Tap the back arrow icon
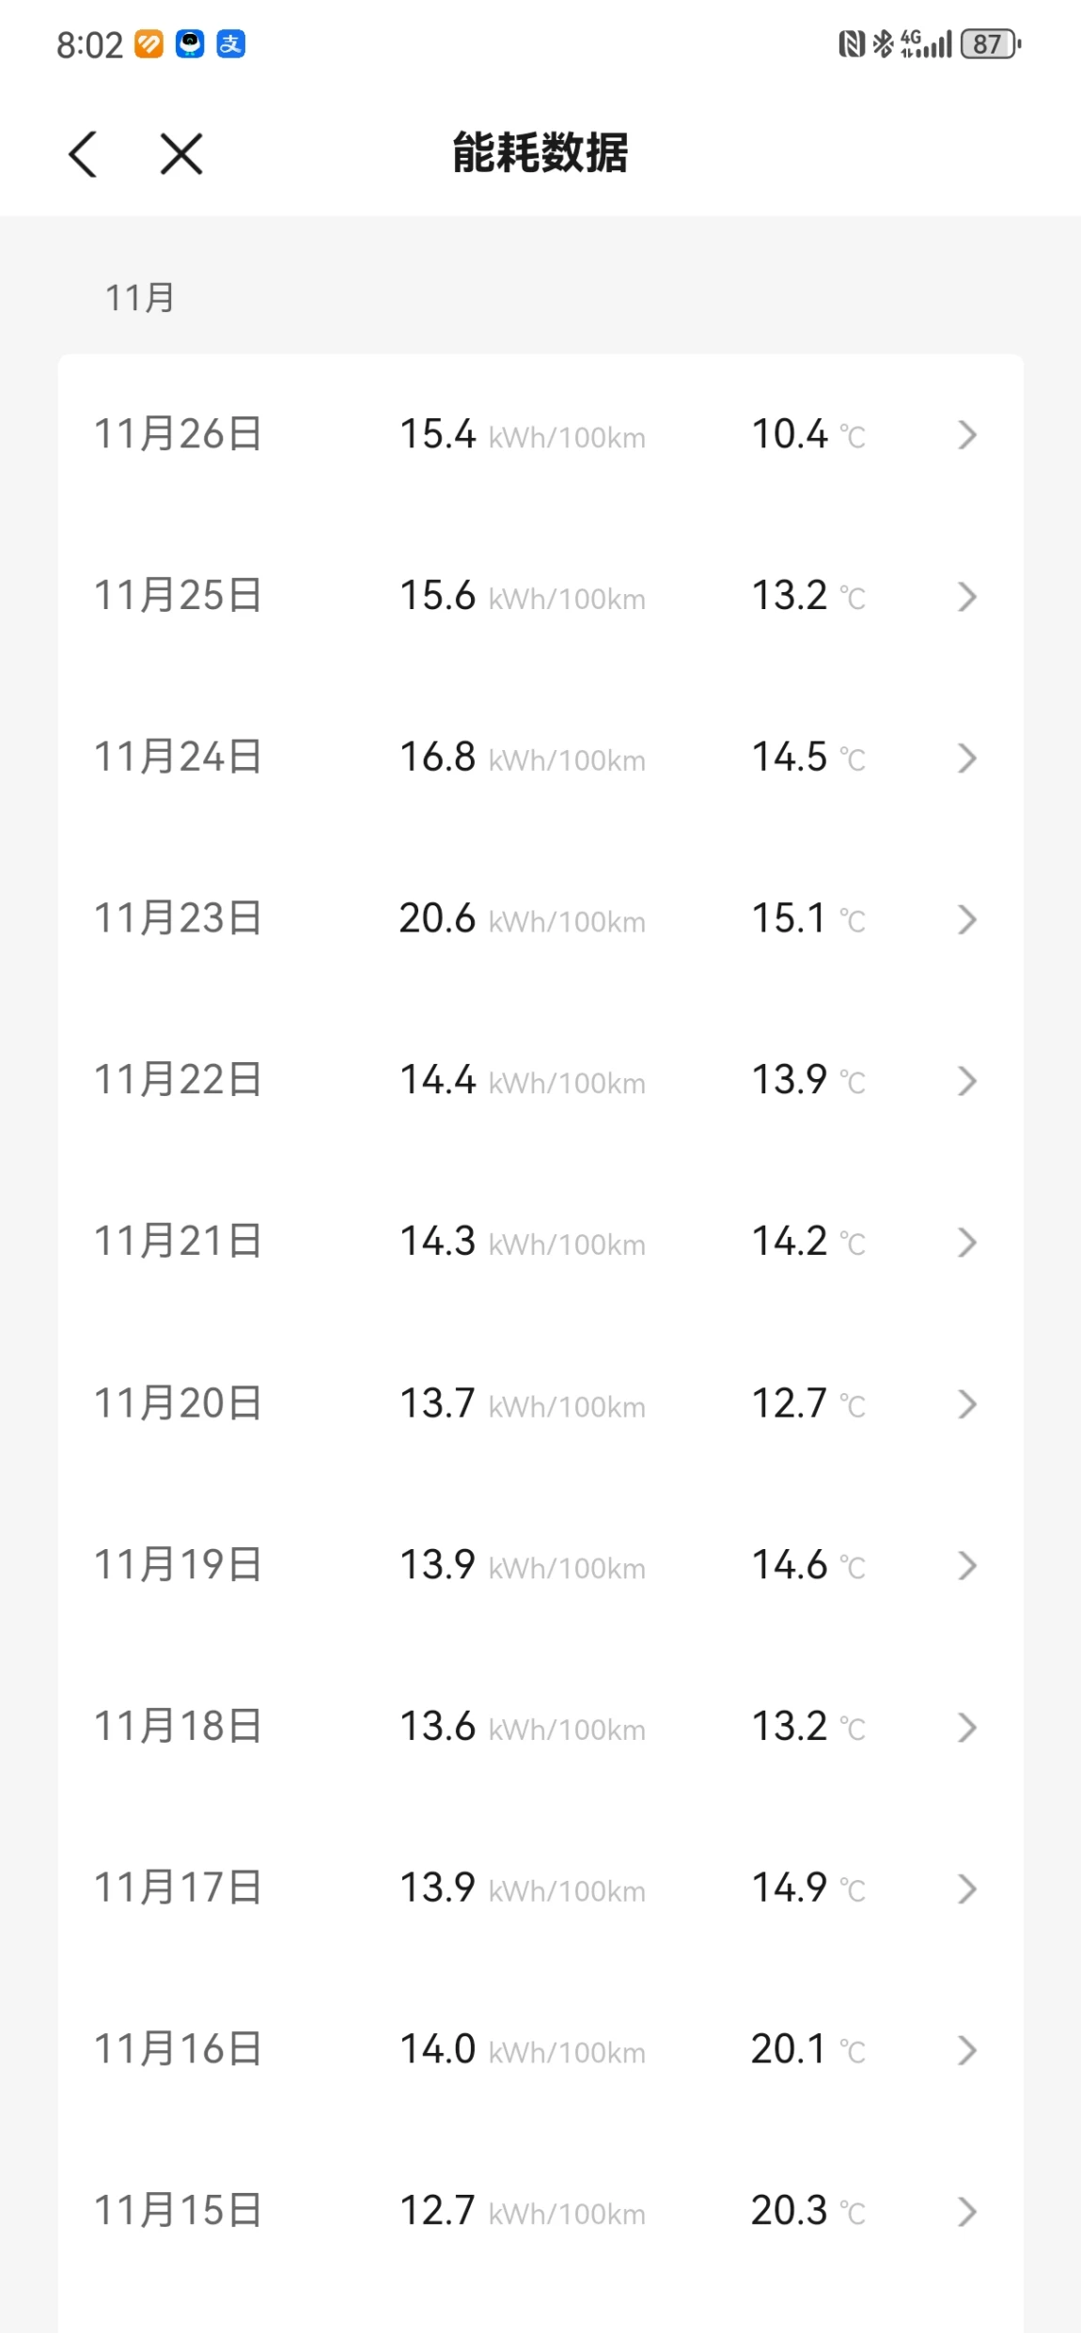This screenshot has width=1081, height=2333. (83, 153)
